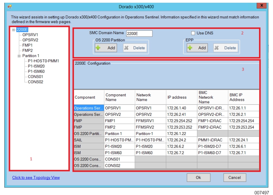Click BMC IP cell 172.26.2.1
The height and width of the screenshot is (195, 273).
click(244, 114)
